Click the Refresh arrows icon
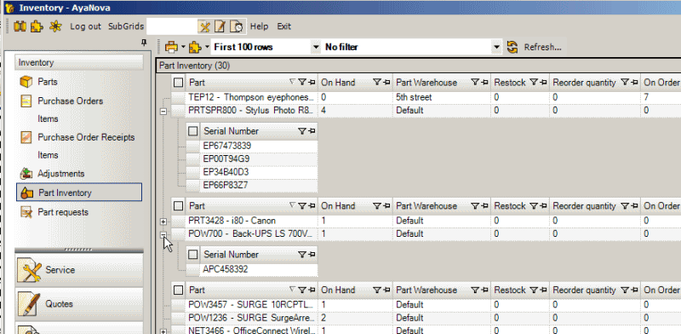Screen dimensions: 681x334 (x=512, y=47)
